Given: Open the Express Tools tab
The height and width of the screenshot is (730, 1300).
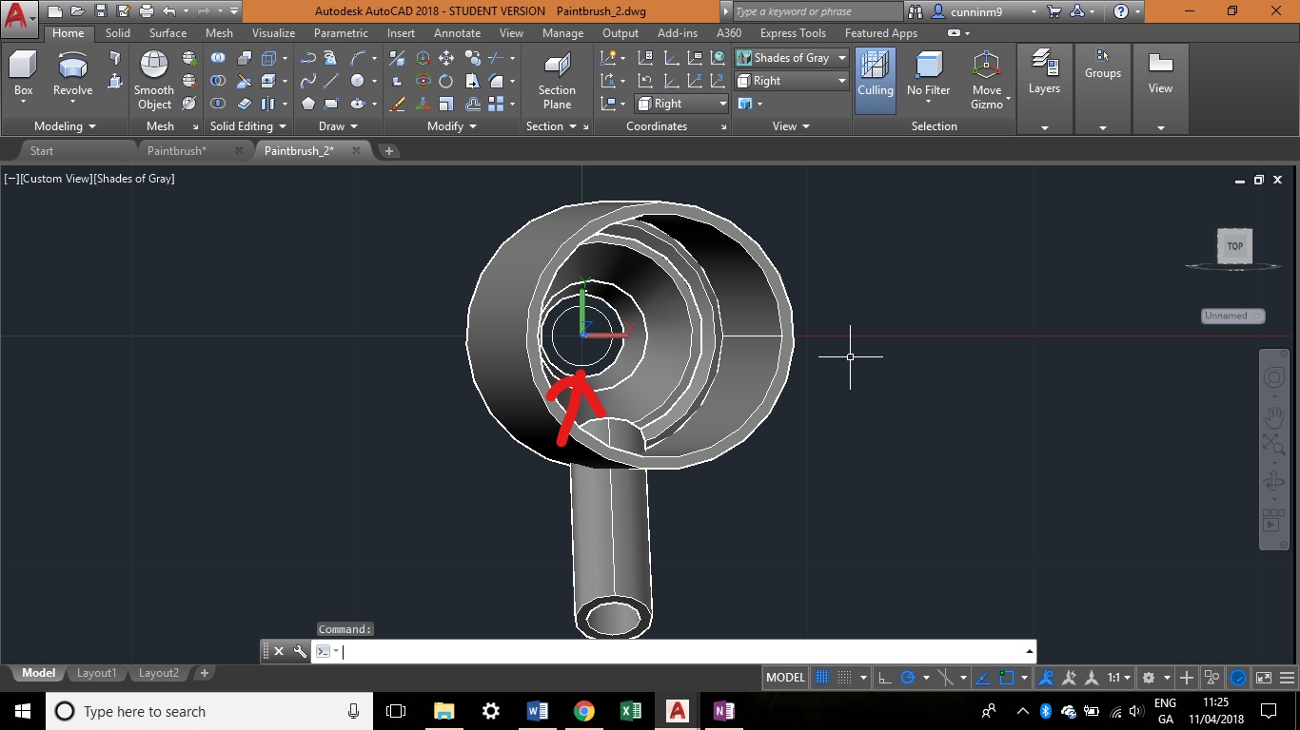Looking at the screenshot, I should (x=793, y=32).
